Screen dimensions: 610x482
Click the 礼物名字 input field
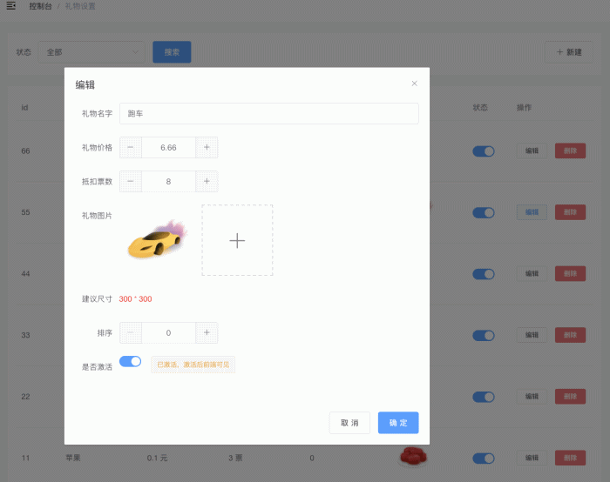[268, 113]
